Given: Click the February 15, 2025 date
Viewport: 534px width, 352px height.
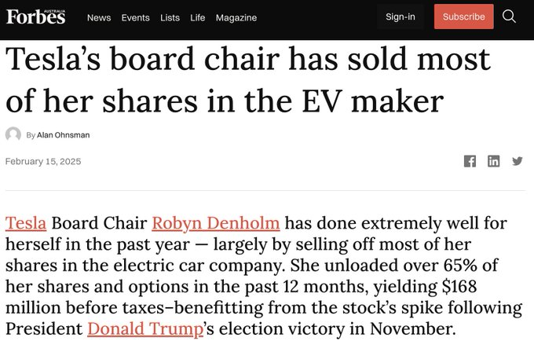Looking at the screenshot, I should coord(43,162).
